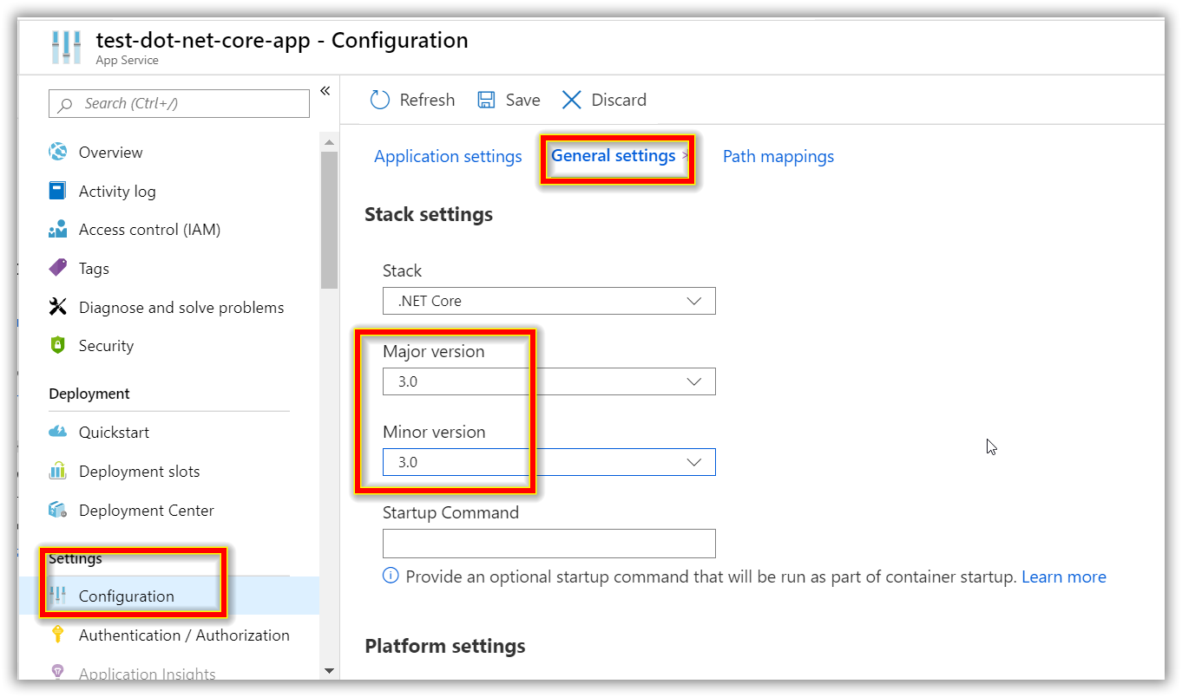
Task: Switch to the Path mappings tab
Action: 778,156
